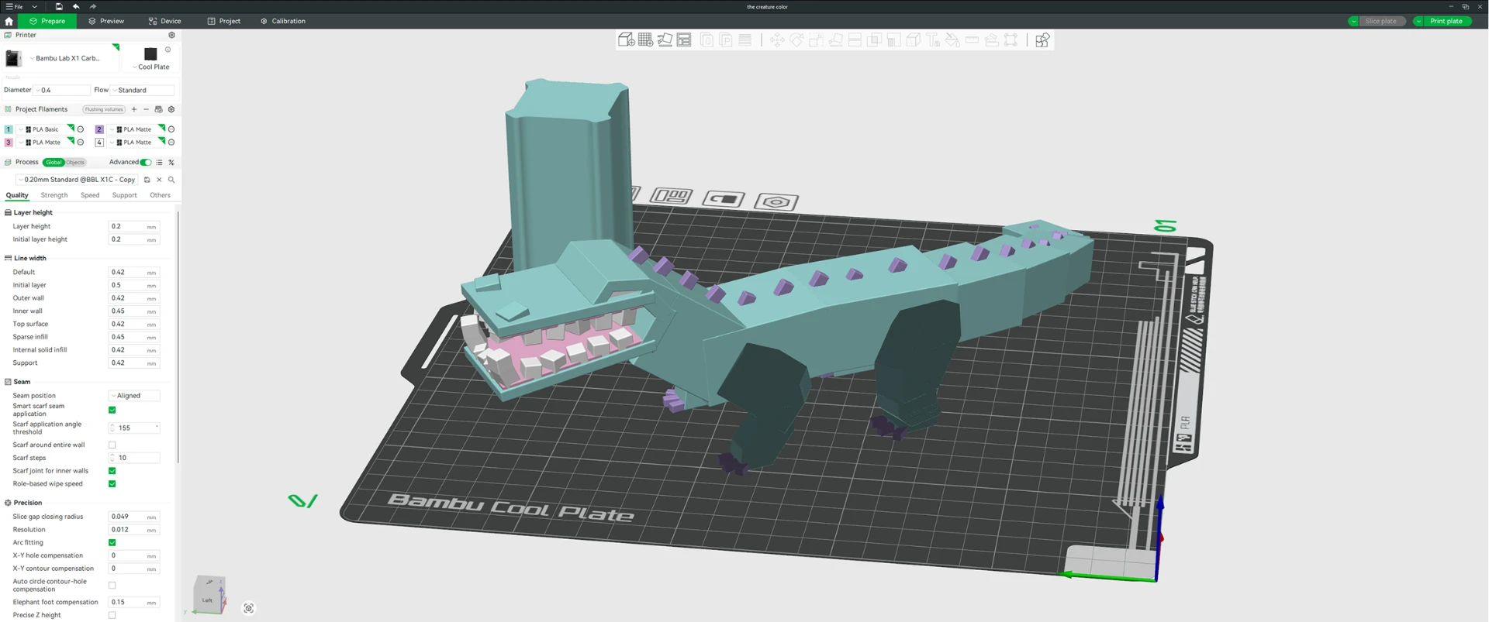
Task: Open the nozzle Diameter dropdown
Action: 63,90
